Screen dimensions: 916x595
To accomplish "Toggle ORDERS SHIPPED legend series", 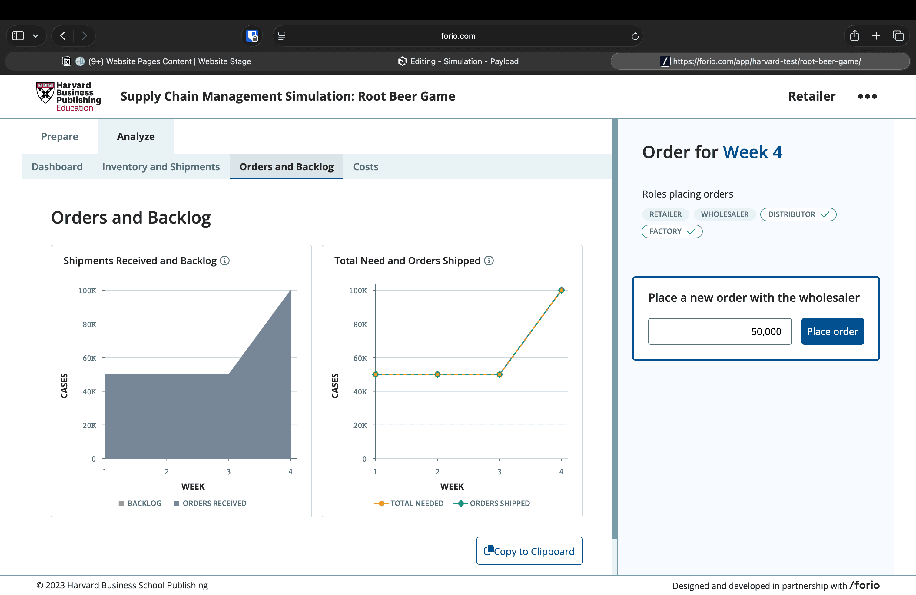I will (x=492, y=503).
